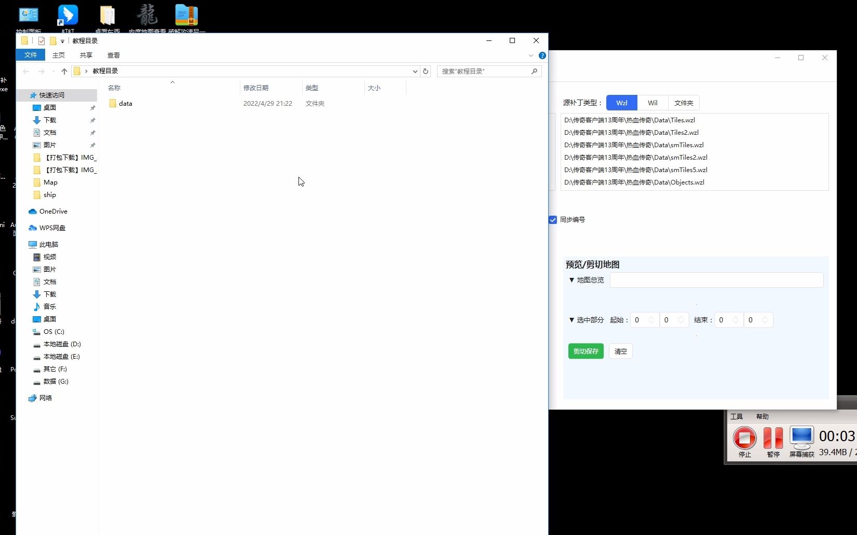This screenshot has width=857, height=535.
Task: Open the Map folder in navigation pane
Action: pyautogui.click(x=50, y=182)
